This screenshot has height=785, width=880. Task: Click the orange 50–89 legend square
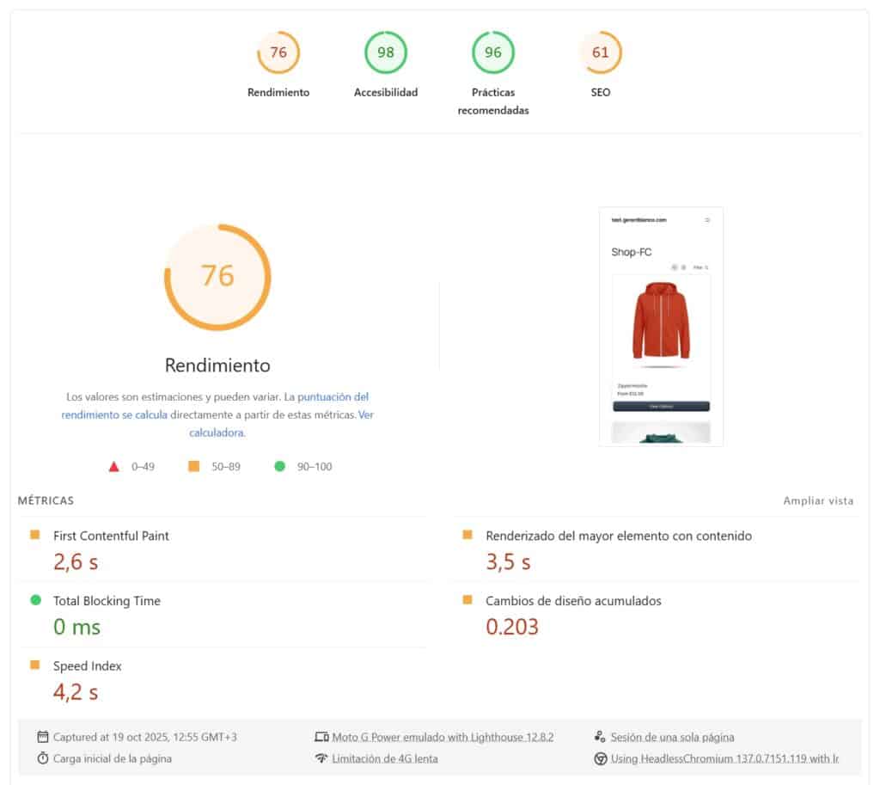click(193, 467)
